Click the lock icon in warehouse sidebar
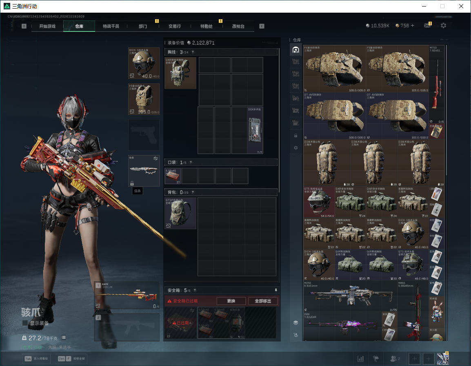Viewport: 471px width, 366px height. coord(295,136)
